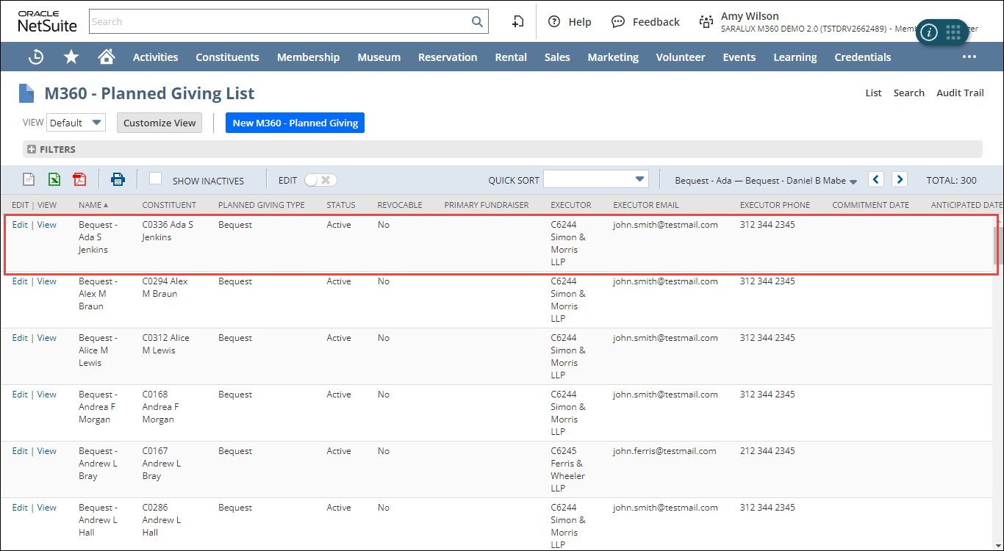Click New M360 - Planned Giving button
Viewport: 1004px width, 551px height.
pyautogui.click(x=295, y=123)
